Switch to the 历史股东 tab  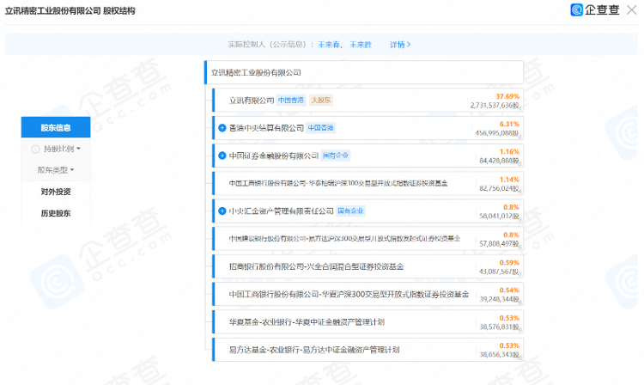tap(56, 213)
